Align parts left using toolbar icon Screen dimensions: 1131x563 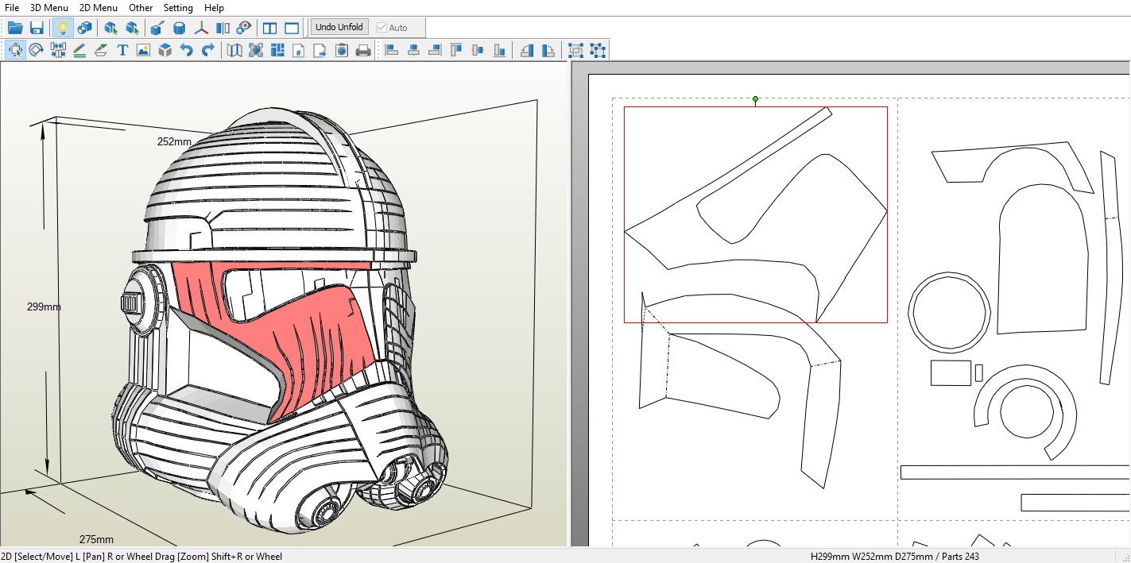click(392, 50)
